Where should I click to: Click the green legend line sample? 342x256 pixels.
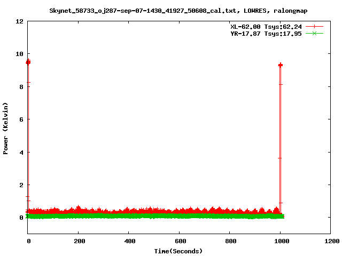click(x=314, y=34)
